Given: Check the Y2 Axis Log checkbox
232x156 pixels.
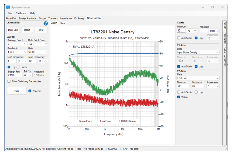Looking at the screenshot, I should click(196, 92).
